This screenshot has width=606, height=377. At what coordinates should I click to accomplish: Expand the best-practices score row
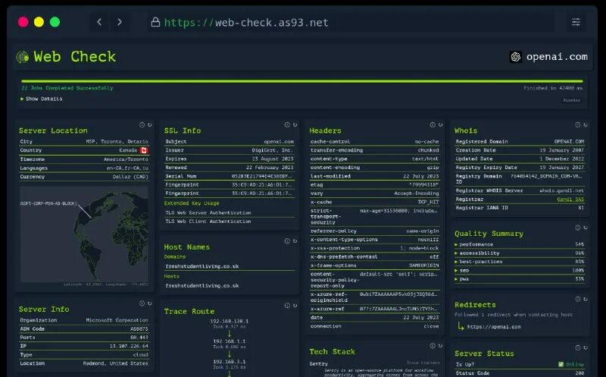[x=520, y=262]
